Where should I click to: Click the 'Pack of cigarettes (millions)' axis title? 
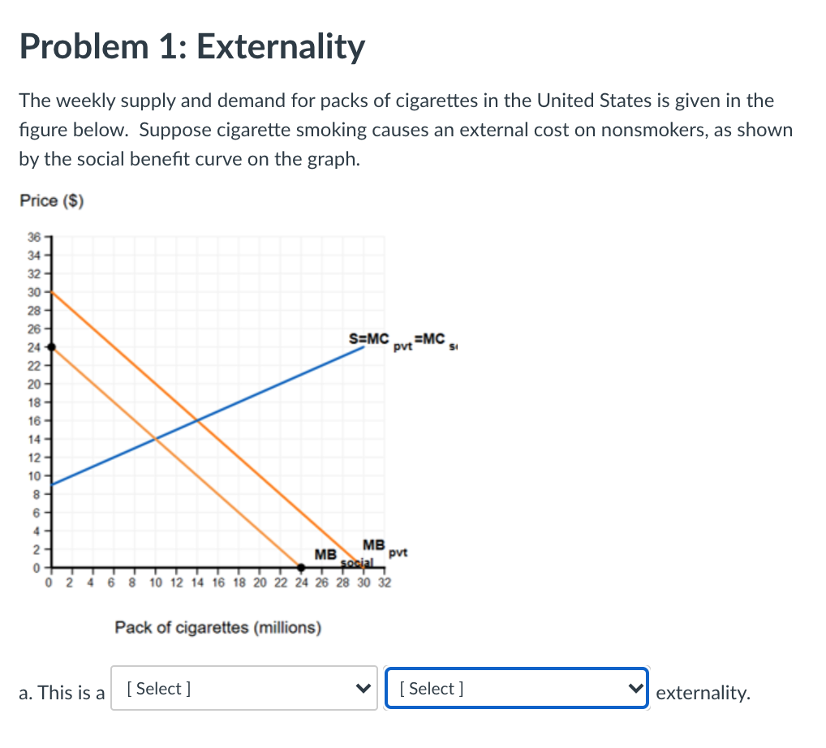[x=217, y=627]
